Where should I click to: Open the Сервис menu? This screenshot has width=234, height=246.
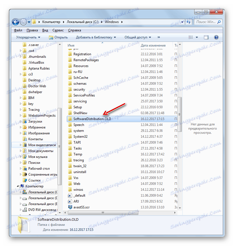coord(58,30)
